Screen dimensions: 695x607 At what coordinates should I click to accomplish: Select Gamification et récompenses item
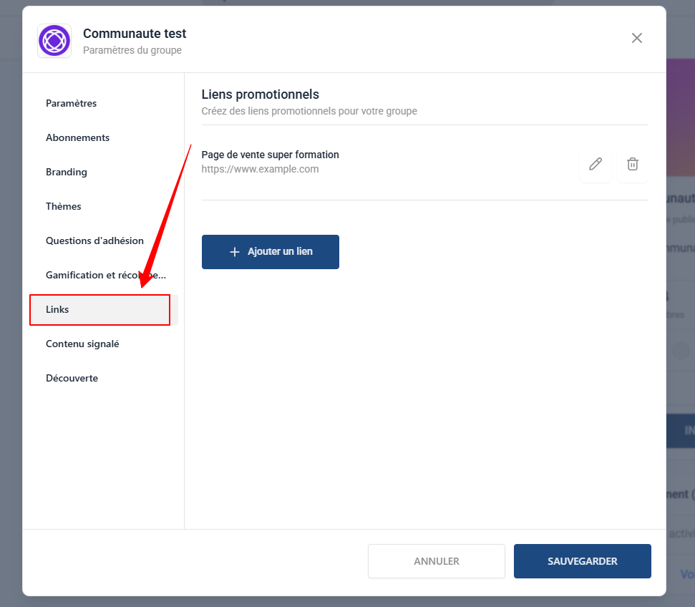[x=105, y=275]
